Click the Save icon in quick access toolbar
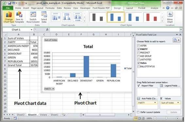The width and height of the screenshot is (185, 122). point(9,3)
